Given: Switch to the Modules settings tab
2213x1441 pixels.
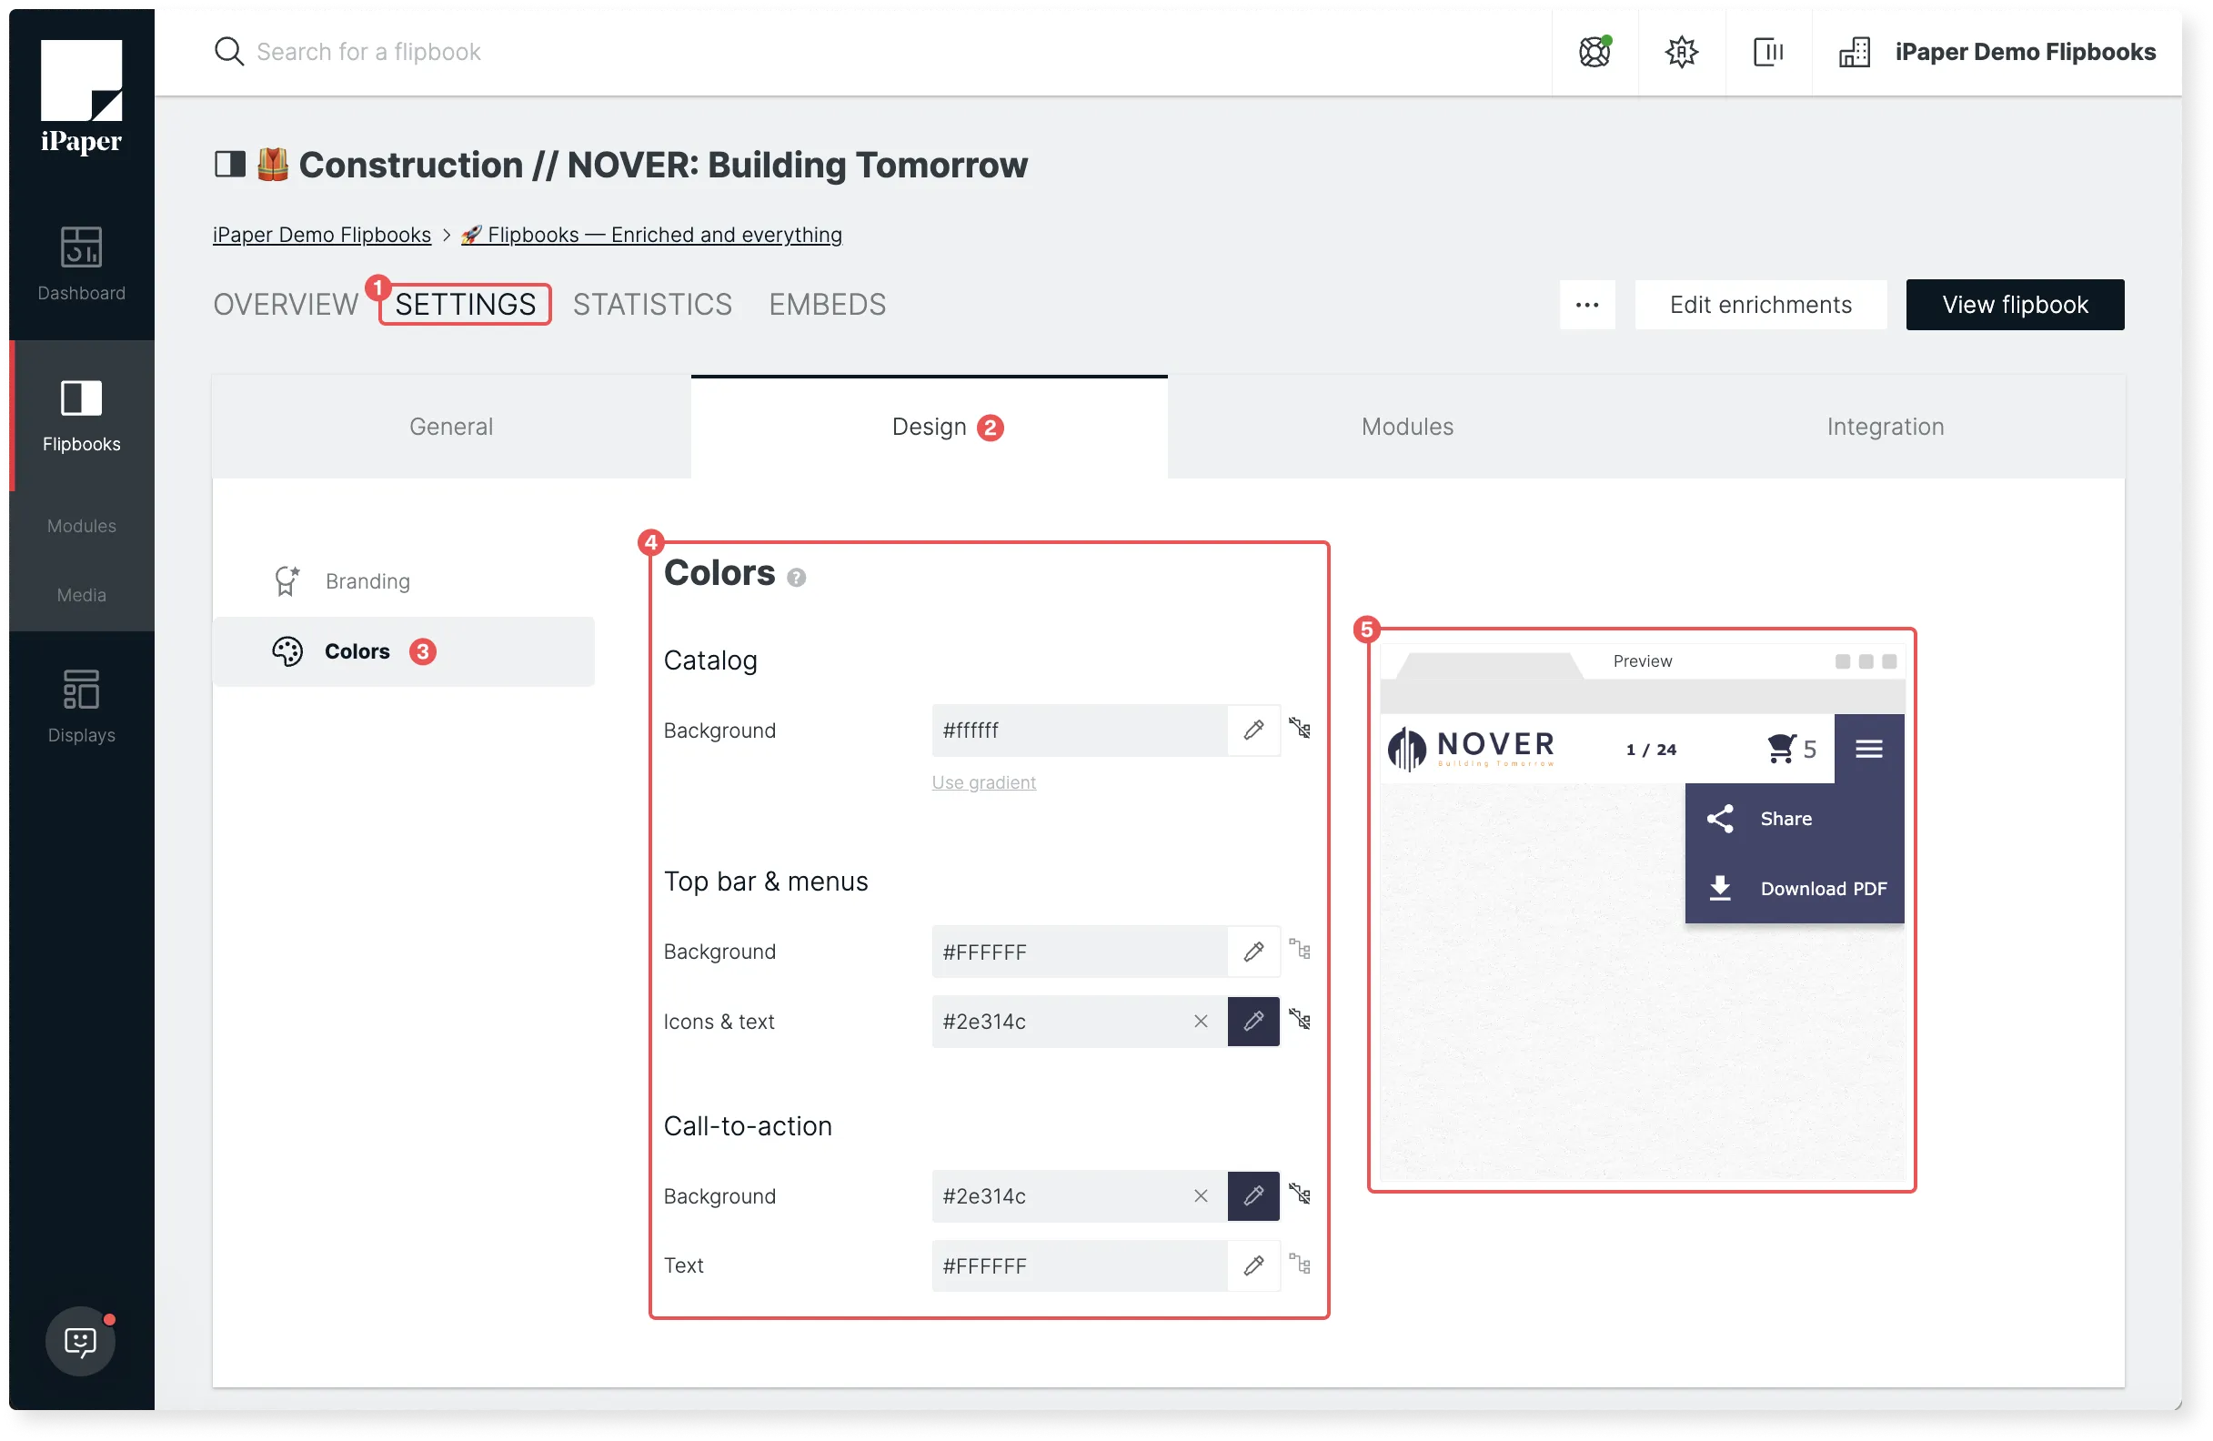Looking at the screenshot, I should 1406,427.
